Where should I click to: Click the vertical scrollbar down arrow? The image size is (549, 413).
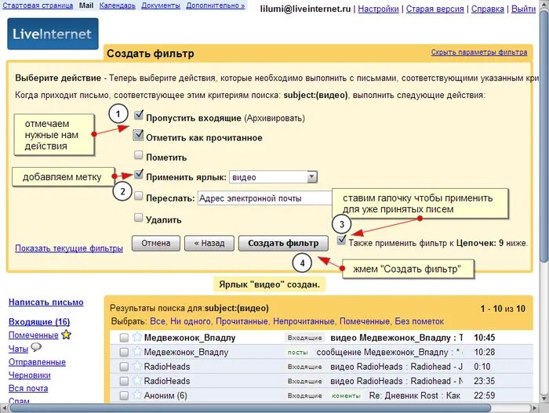coord(544,398)
